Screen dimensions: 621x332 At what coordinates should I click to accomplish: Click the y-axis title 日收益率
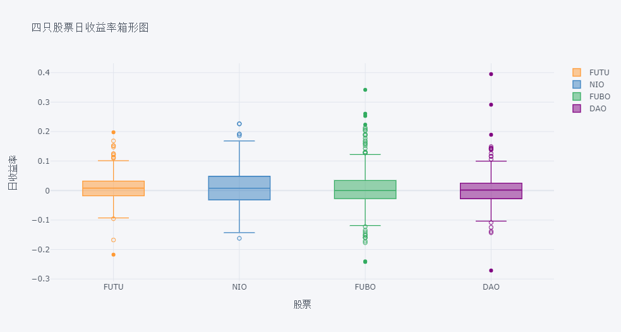(13, 173)
